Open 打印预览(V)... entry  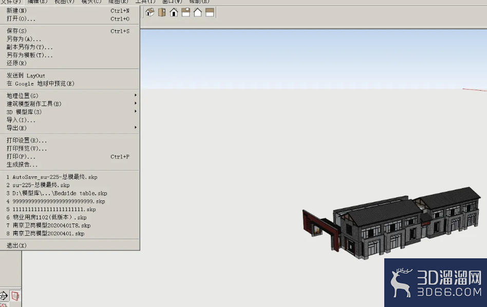pos(69,148)
